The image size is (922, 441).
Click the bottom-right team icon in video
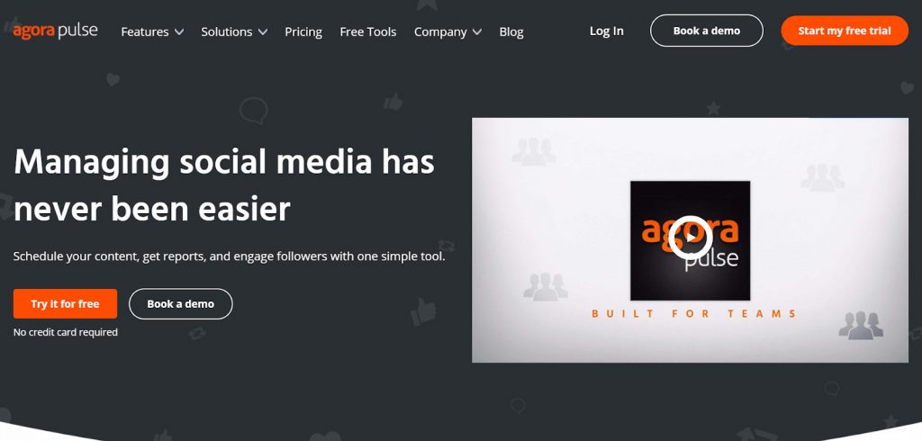[861, 325]
